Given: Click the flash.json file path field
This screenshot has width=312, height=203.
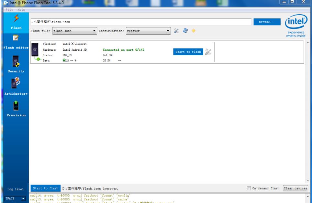Looking at the screenshot, I should [x=141, y=22].
